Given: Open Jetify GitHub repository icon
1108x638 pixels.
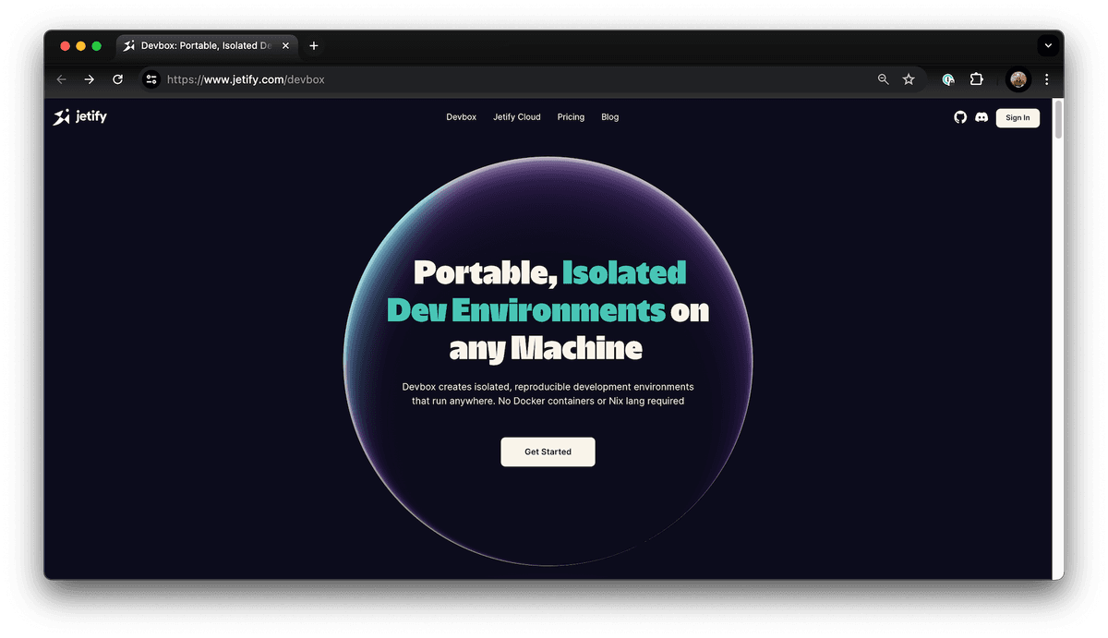Looking at the screenshot, I should click(960, 117).
